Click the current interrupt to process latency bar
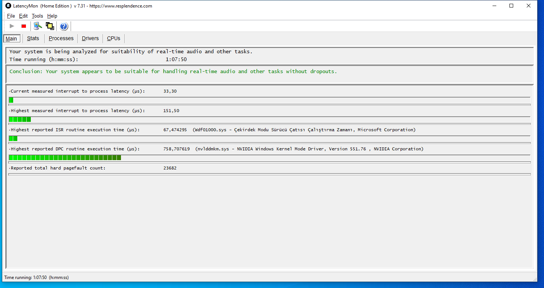The height and width of the screenshot is (288, 544). [x=269, y=100]
